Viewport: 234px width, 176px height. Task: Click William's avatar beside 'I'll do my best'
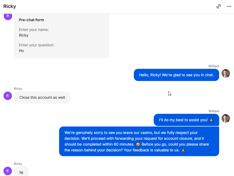coord(226,118)
